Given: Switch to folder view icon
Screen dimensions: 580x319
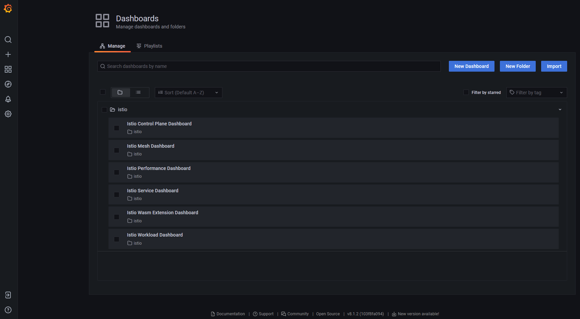Looking at the screenshot, I should tap(120, 92).
